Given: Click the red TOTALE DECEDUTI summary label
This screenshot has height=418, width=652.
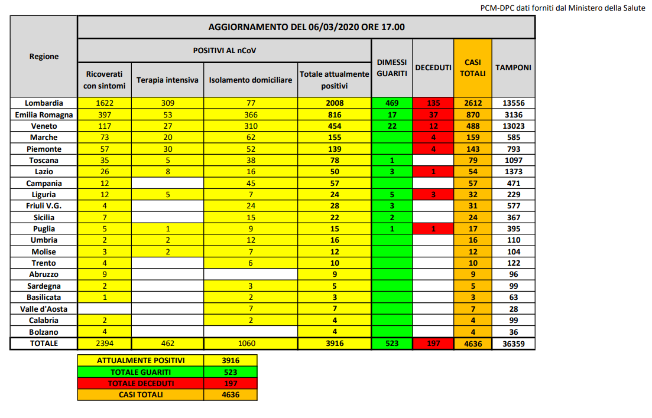Looking at the screenshot, I should [x=140, y=384].
